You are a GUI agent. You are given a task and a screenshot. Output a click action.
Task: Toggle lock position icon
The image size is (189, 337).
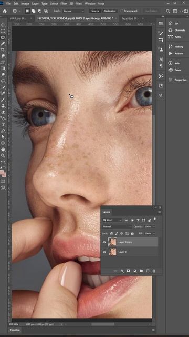(x=122, y=233)
